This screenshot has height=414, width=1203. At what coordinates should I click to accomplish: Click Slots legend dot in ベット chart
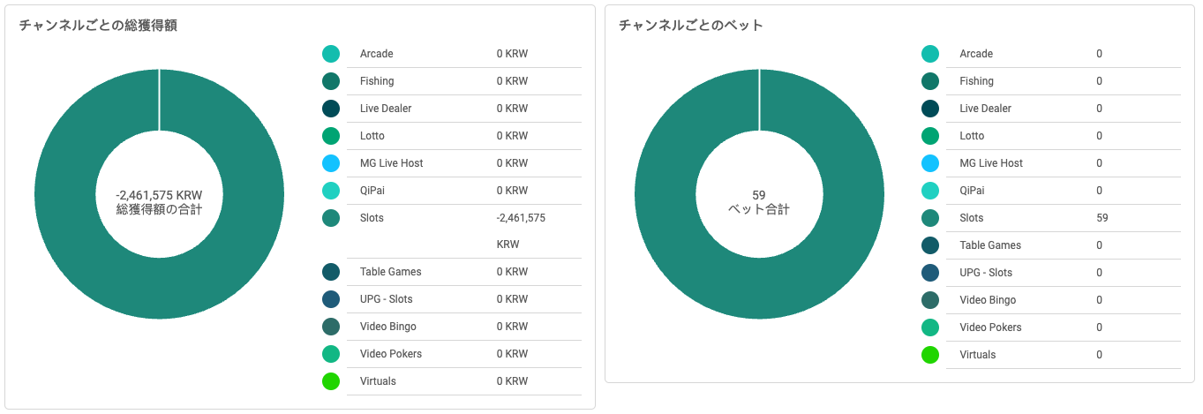pyautogui.click(x=930, y=218)
